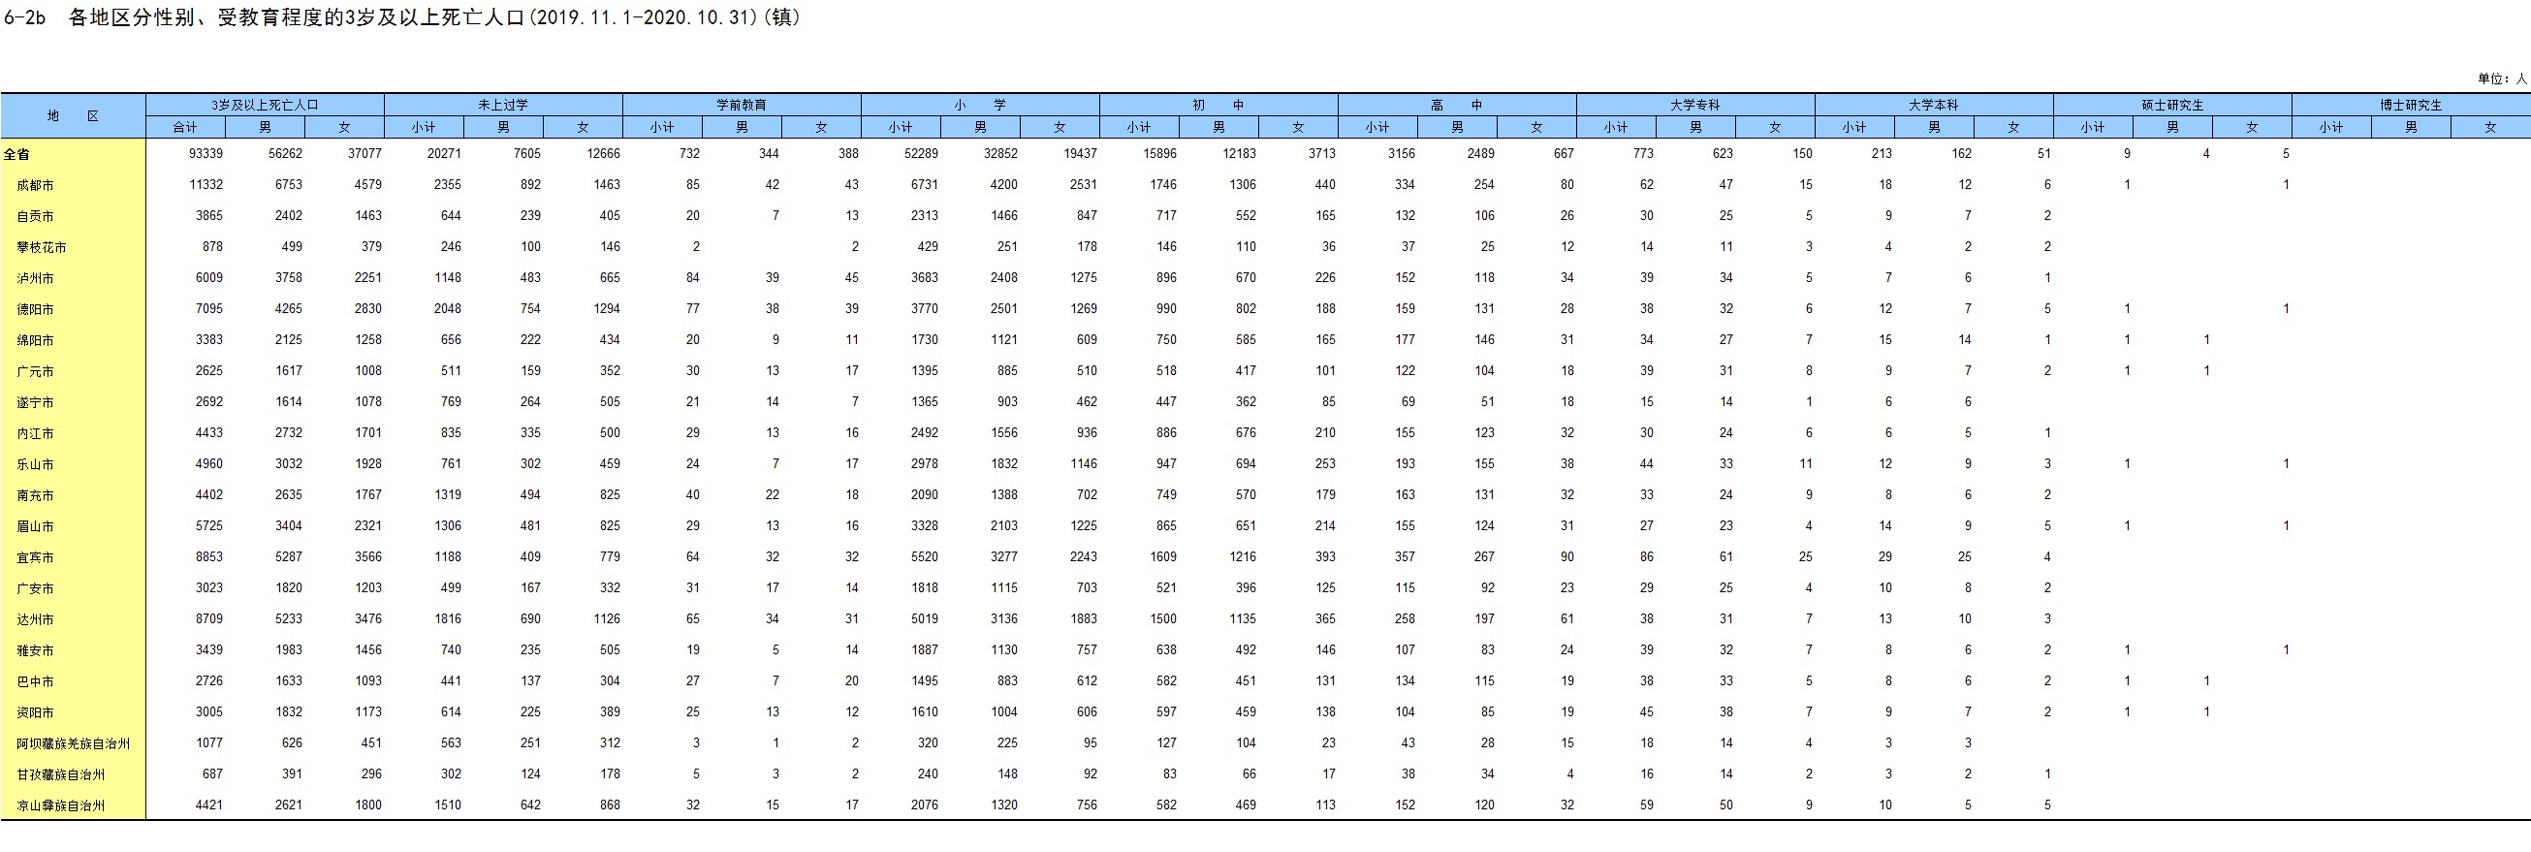Select the 攀枝花市 row label
The image size is (2531, 852).
pos(42,247)
